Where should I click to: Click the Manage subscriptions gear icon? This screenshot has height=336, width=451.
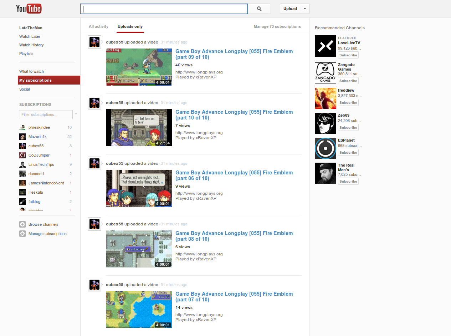coord(22,234)
